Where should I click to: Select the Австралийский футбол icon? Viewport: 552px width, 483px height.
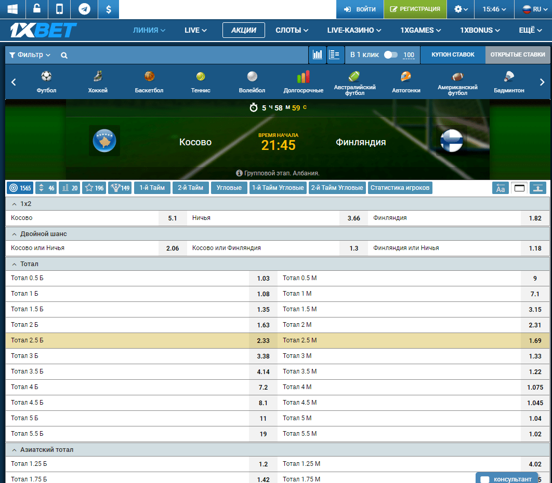[355, 82]
